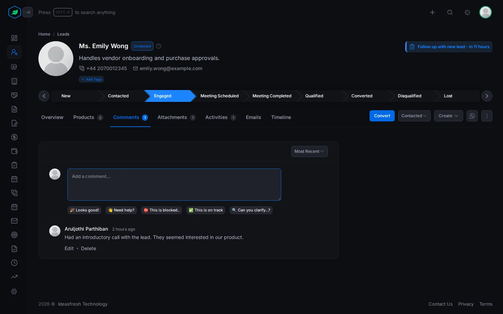Screen dimensions: 503x314
Task: Click the Add a comment text box
Action: point(174,185)
